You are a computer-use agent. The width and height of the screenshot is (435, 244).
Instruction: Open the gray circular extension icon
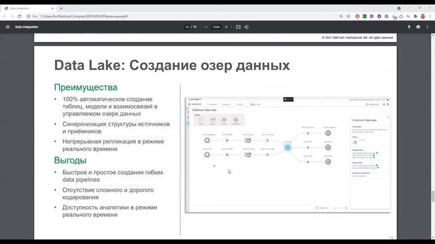387,16
